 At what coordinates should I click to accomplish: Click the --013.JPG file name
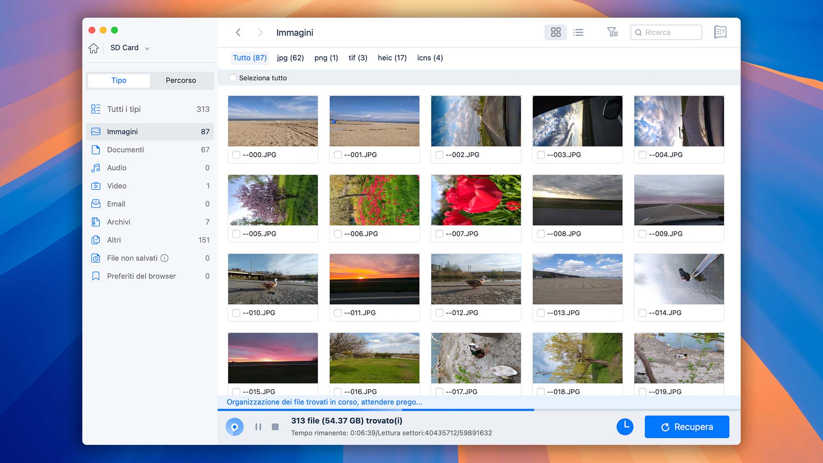563,313
